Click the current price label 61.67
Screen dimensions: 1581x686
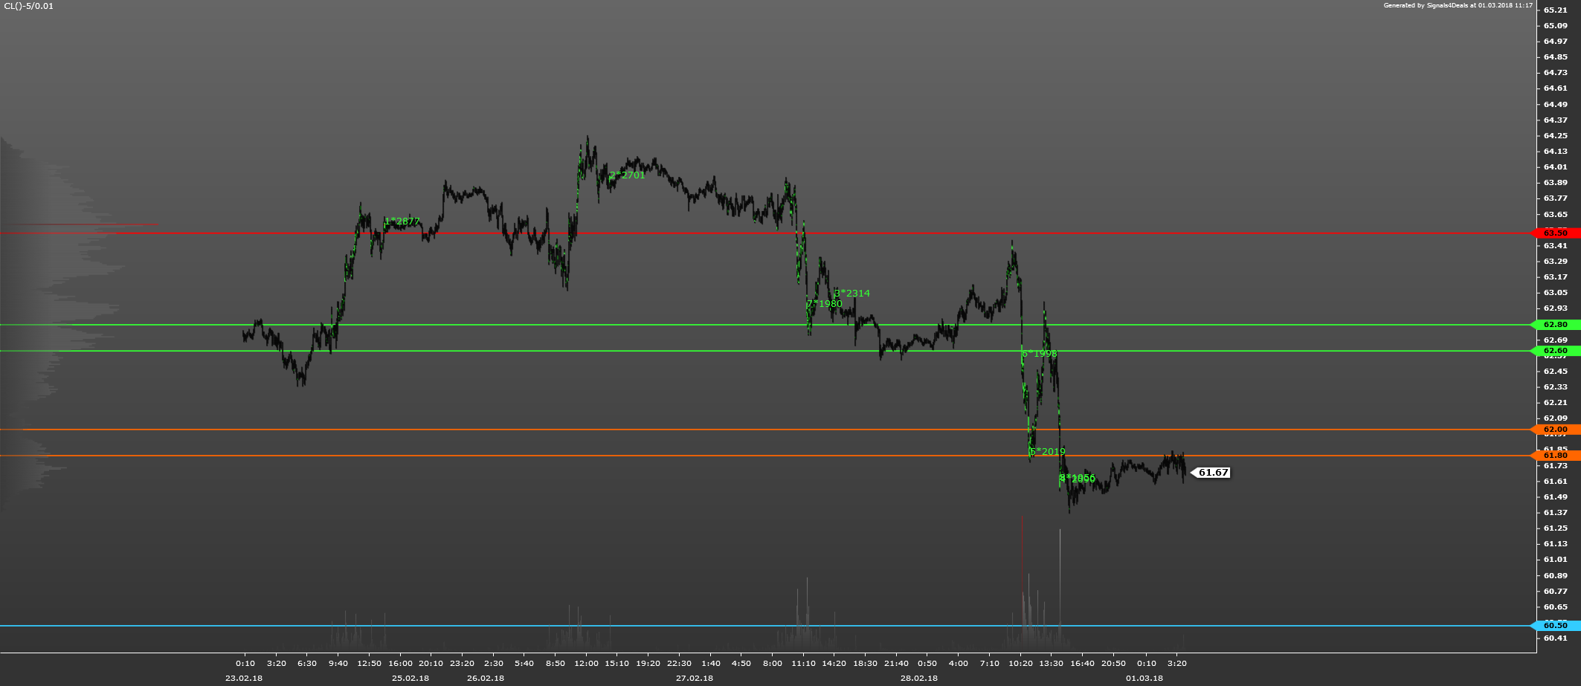[1213, 473]
